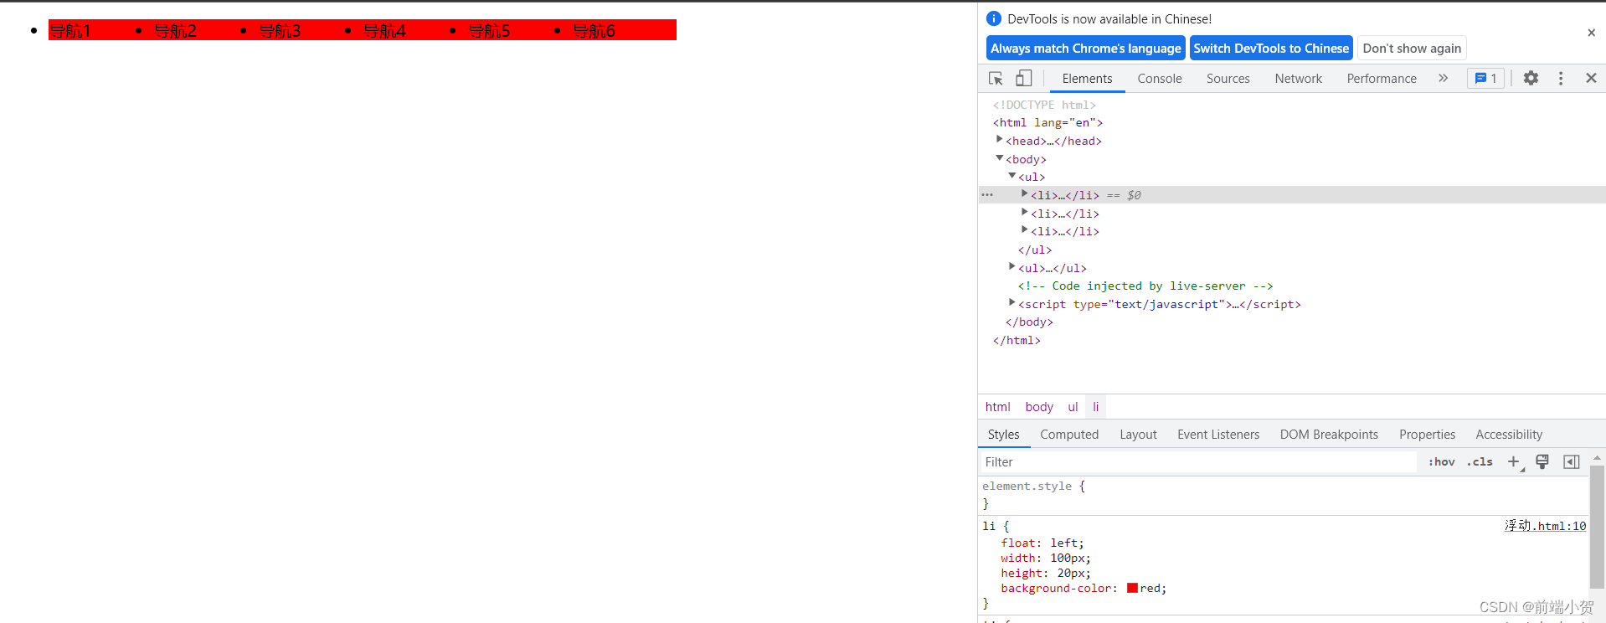The height and width of the screenshot is (623, 1606).
Task: Open the Properties sub-tab
Action: [1427, 434]
